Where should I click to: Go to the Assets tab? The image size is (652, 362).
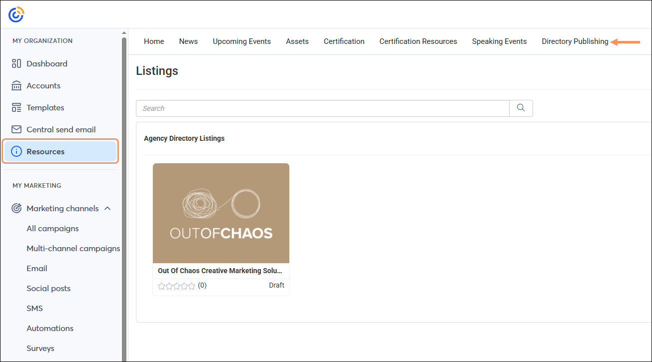tap(297, 41)
